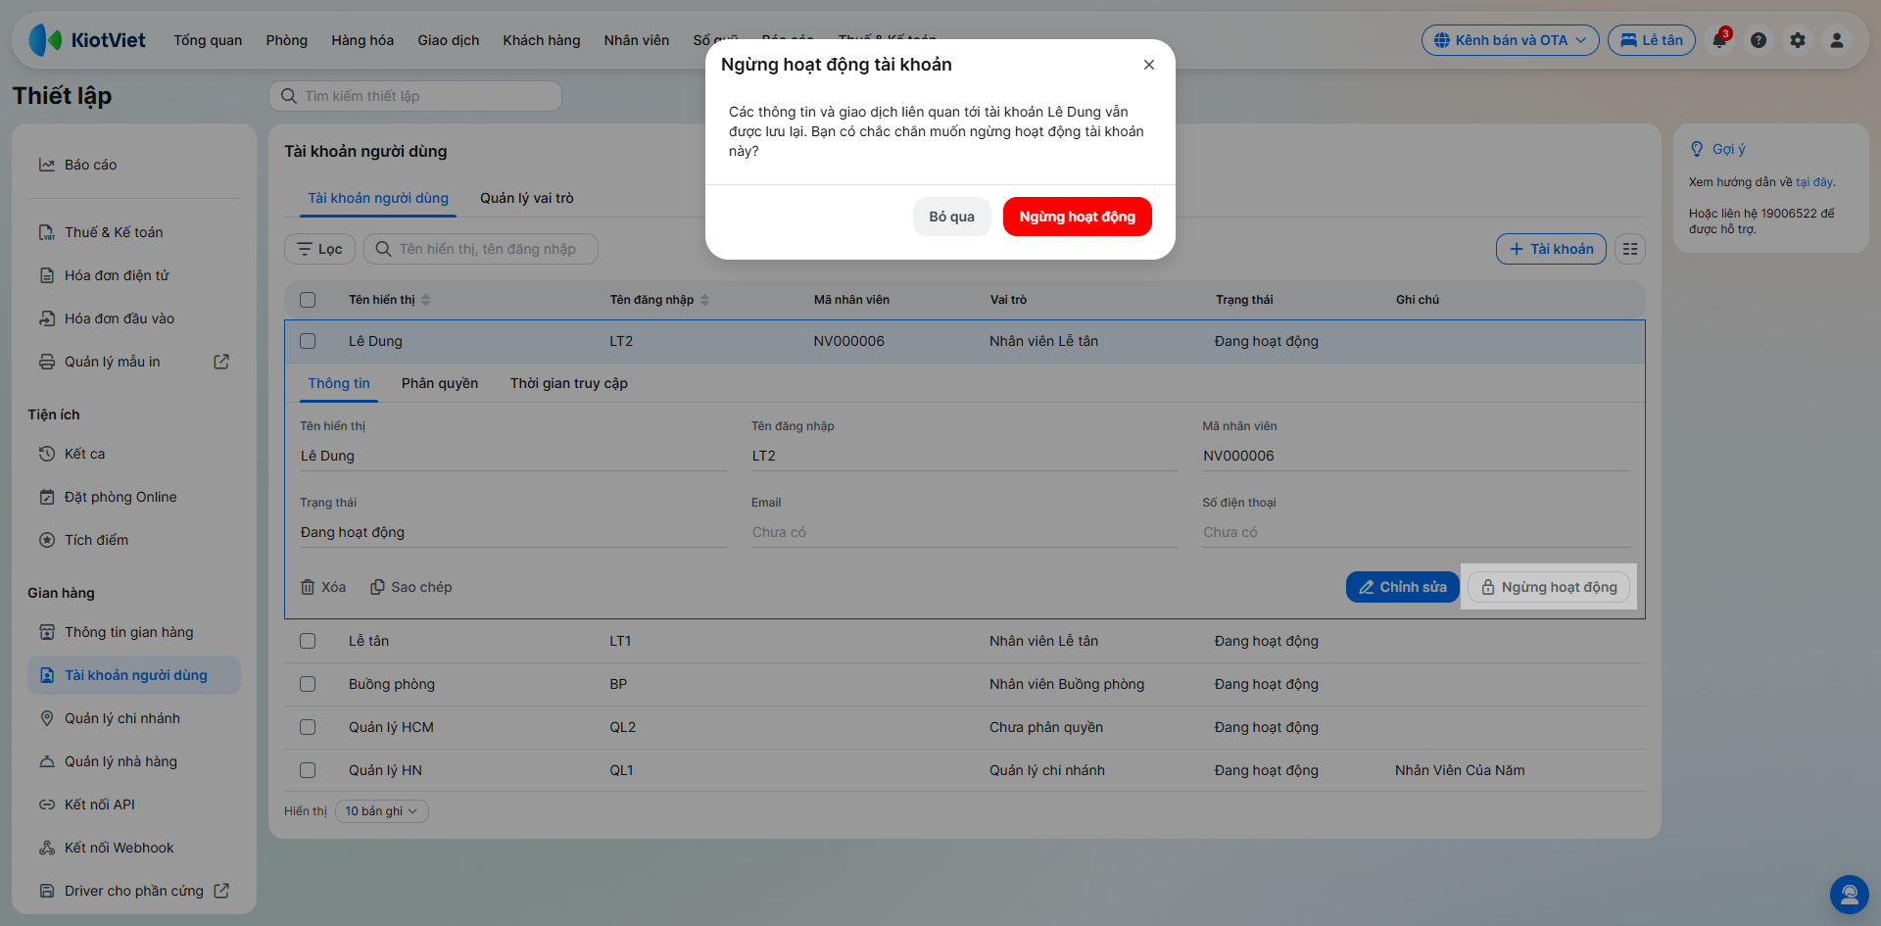Switch to Phân quyền tab
Viewport: 1881px width, 926px height.
(440, 383)
